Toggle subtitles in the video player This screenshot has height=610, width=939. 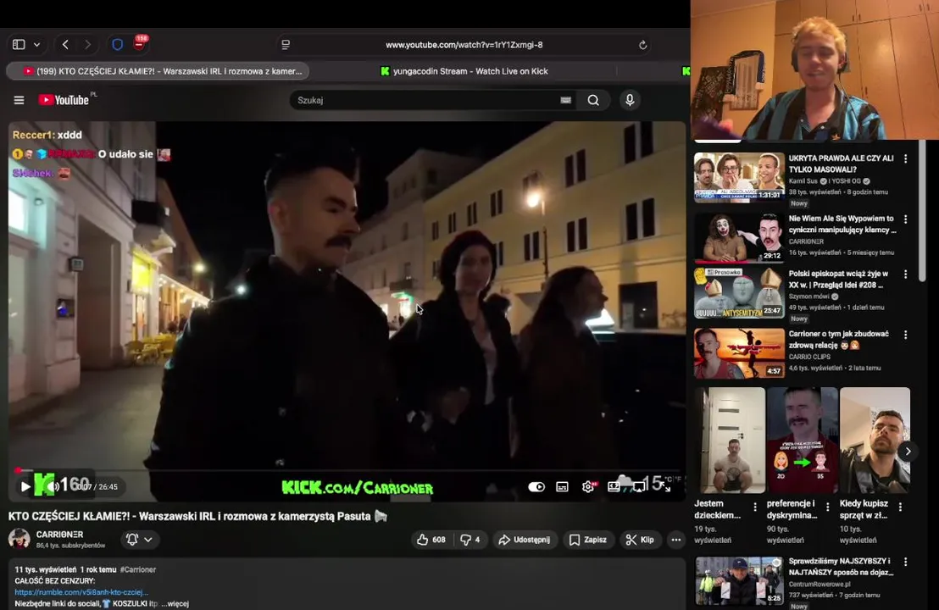[x=563, y=486]
